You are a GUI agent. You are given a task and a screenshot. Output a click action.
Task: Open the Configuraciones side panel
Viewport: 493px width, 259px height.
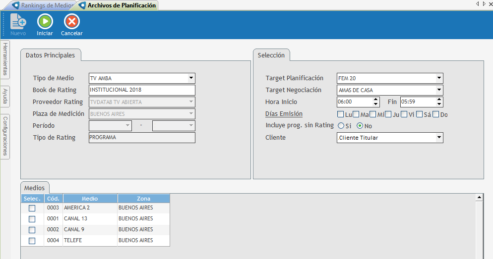tap(5, 135)
